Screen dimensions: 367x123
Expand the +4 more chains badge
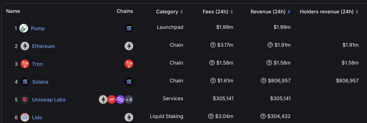pos(129,100)
